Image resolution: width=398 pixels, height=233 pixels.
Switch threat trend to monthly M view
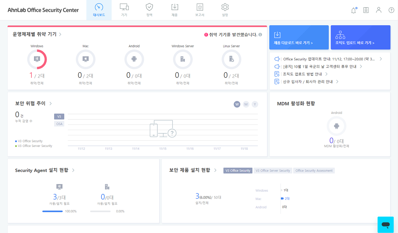pos(246,104)
